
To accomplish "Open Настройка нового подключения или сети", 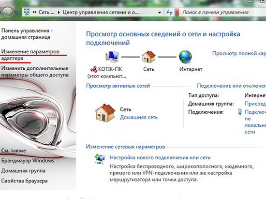I will (x=160, y=157).
